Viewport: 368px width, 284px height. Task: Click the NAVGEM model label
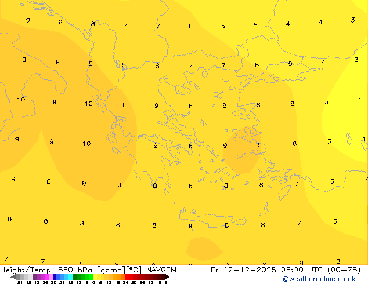coord(161,270)
